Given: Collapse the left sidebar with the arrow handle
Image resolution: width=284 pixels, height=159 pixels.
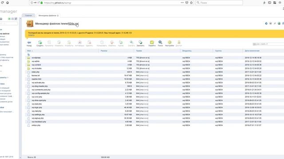Looking at the screenshot, I should coord(20,19).
